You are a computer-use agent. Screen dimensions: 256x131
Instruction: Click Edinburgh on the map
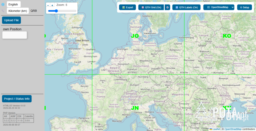[77, 27]
